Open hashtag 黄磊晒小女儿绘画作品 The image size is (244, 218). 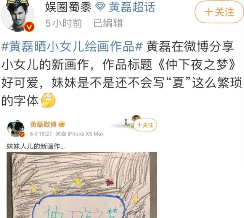(72, 46)
